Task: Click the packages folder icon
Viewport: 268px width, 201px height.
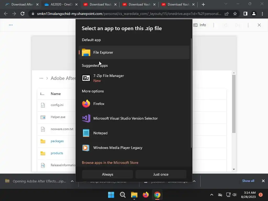Action: coord(43,141)
